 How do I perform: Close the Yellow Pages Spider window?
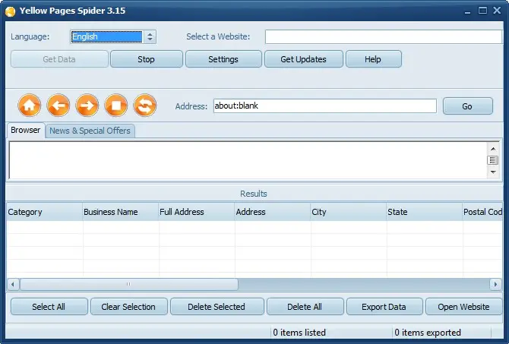(497, 11)
